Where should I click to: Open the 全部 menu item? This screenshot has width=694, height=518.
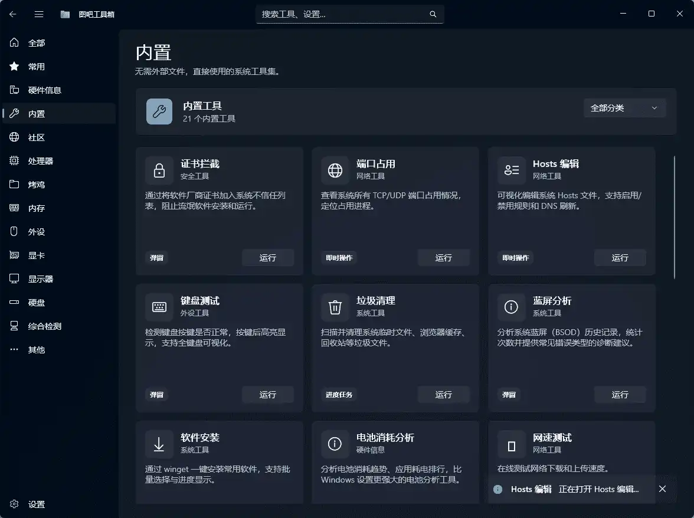coord(59,43)
